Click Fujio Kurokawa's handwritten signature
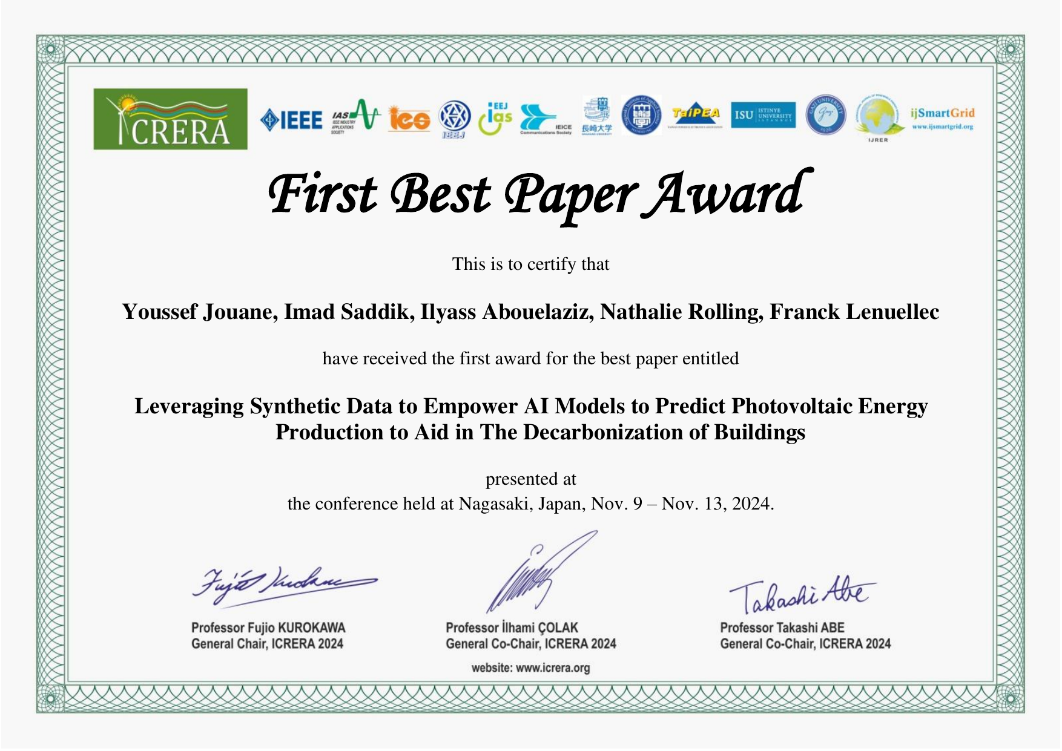Image resolution: width=1062 pixels, height=751 pixels. (285, 586)
